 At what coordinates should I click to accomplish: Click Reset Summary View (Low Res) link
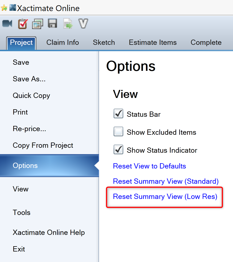(165, 196)
